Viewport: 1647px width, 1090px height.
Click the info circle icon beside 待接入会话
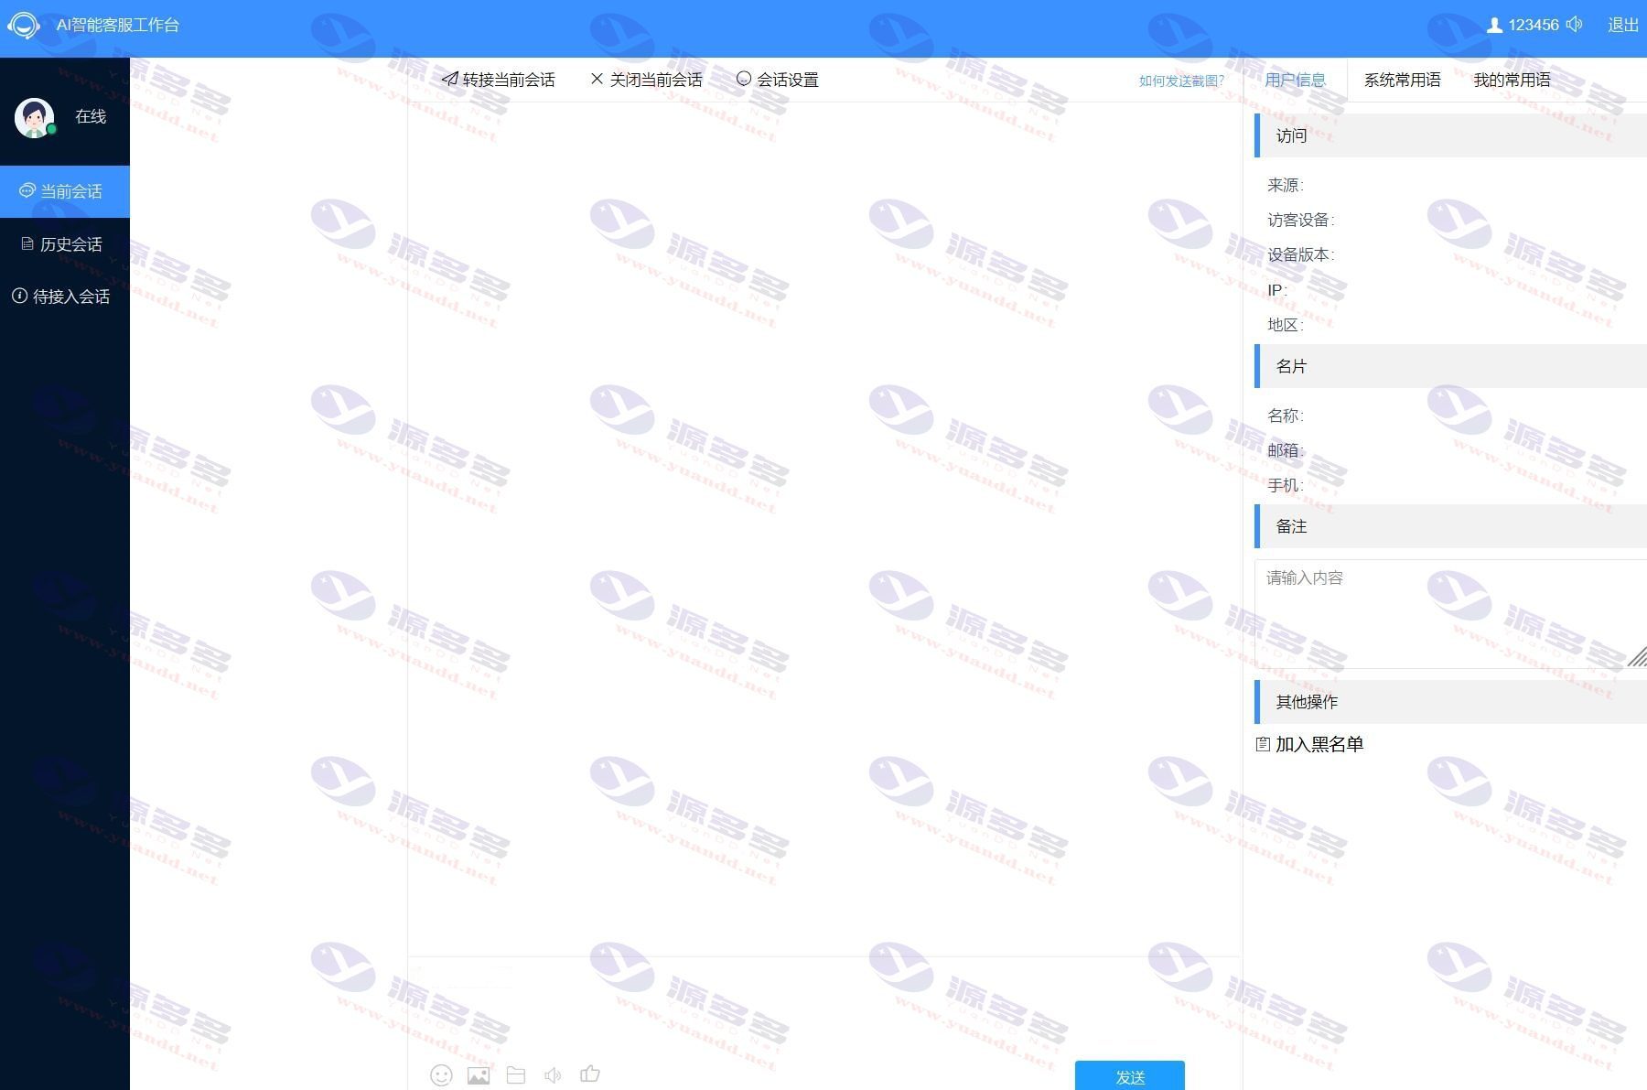coord(19,296)
